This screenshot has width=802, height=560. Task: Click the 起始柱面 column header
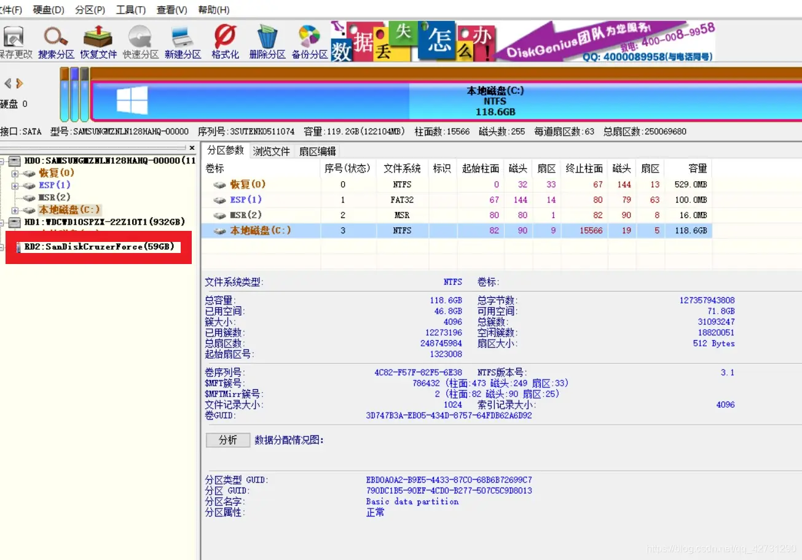pos(481,168)
